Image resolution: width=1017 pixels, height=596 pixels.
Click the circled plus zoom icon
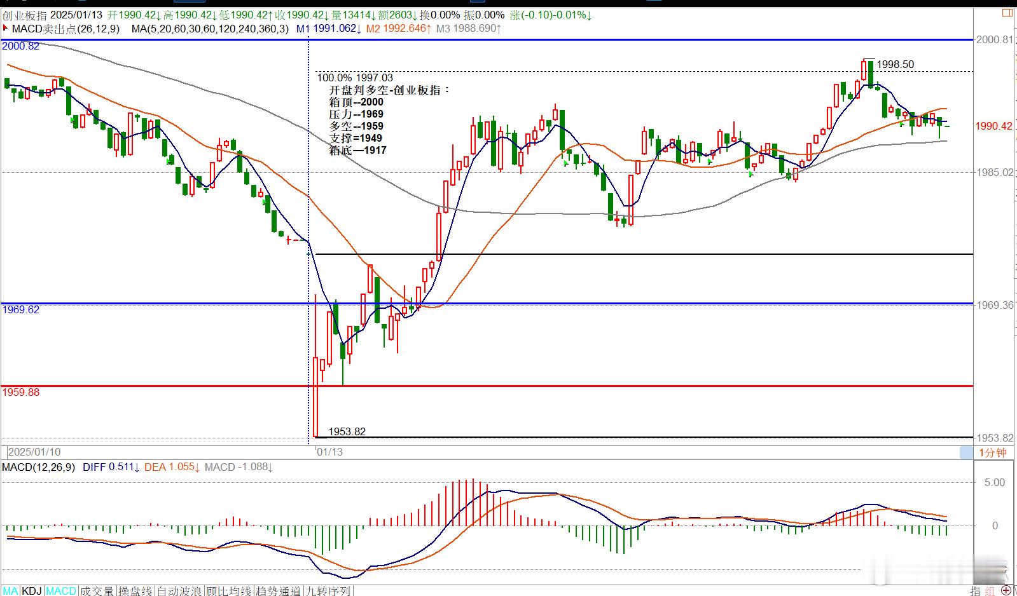[1006, 590]
